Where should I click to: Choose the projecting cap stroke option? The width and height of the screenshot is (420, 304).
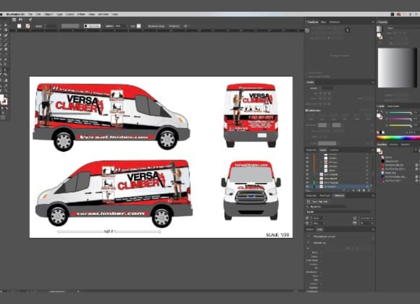click(x=329, y=93)
